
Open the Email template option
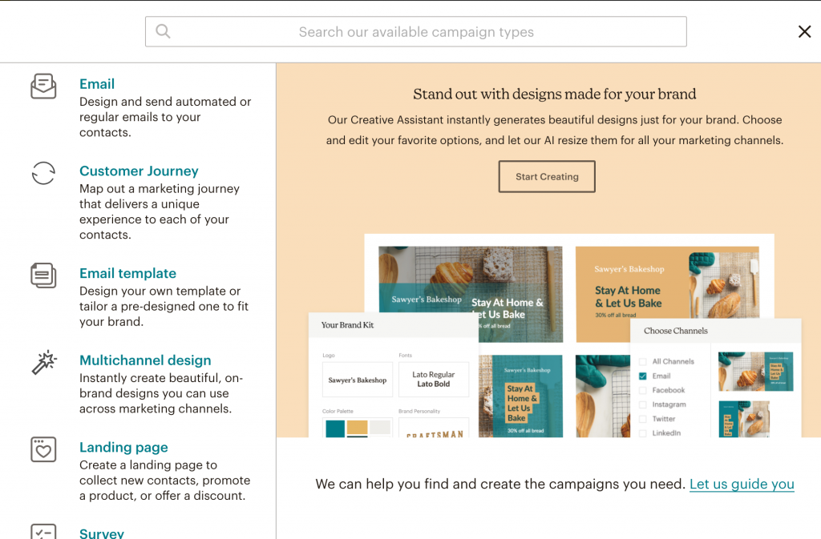coord(127,273)
